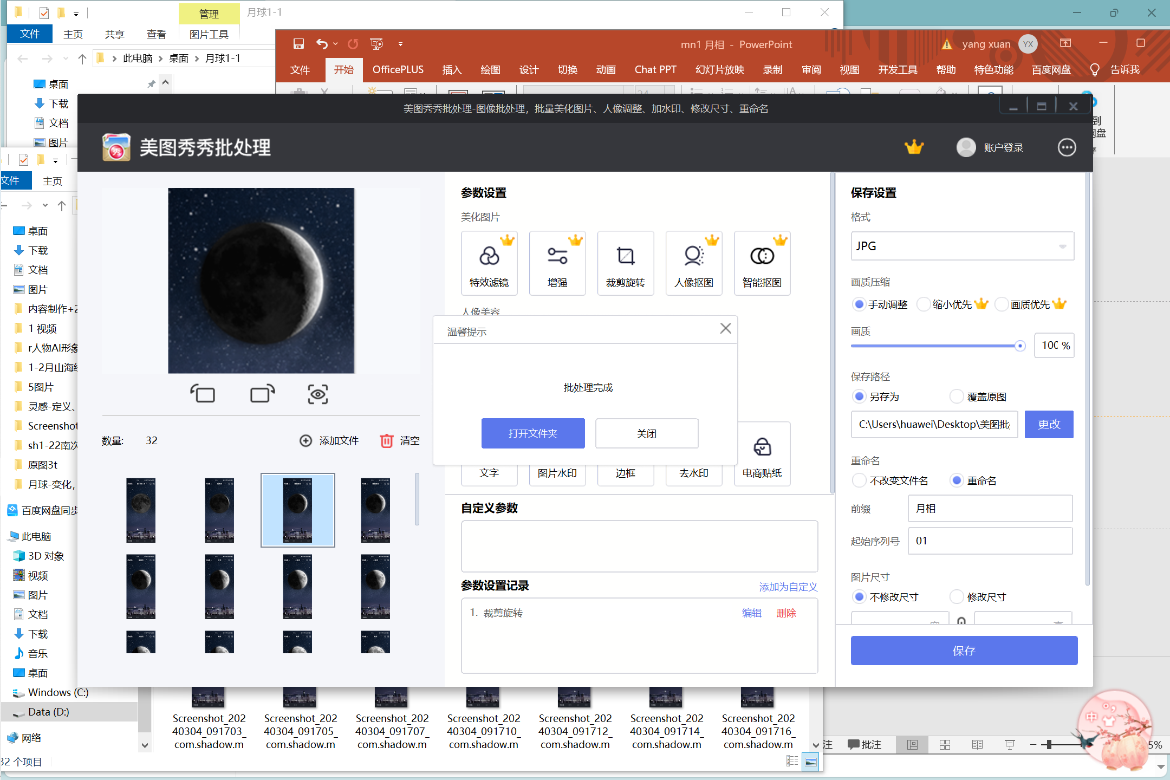Open Quick Access Toolbar customize arrow in PowerPoint
This screenshot has height=780, width=1170.
400,44
